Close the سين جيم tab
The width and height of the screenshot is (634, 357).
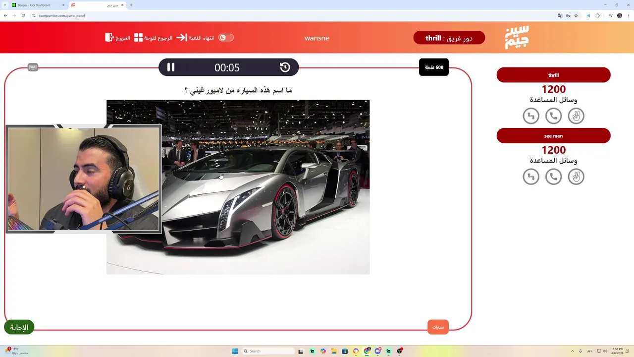pos(122,5)
